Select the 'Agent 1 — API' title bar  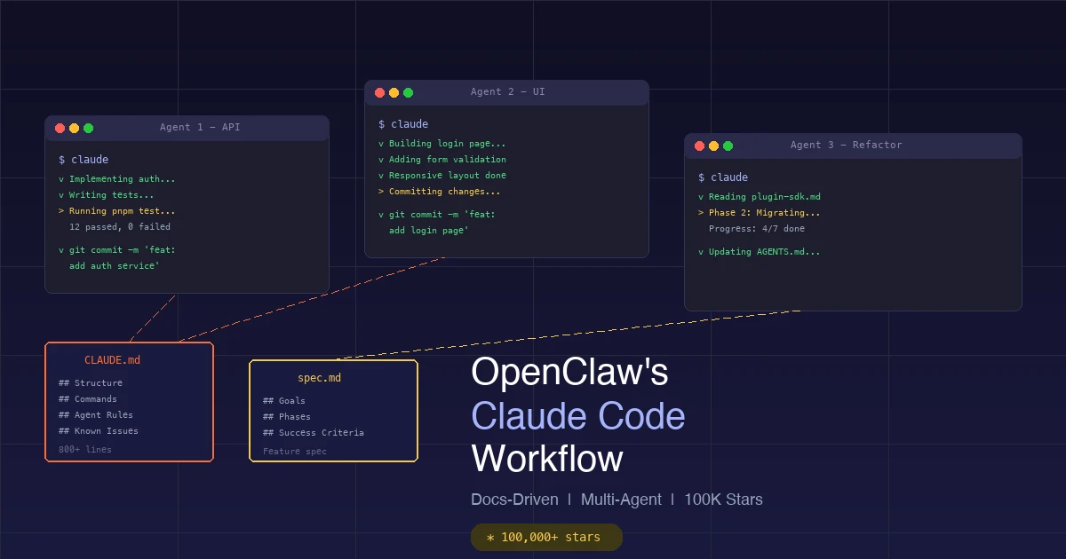tap(200, 127)
